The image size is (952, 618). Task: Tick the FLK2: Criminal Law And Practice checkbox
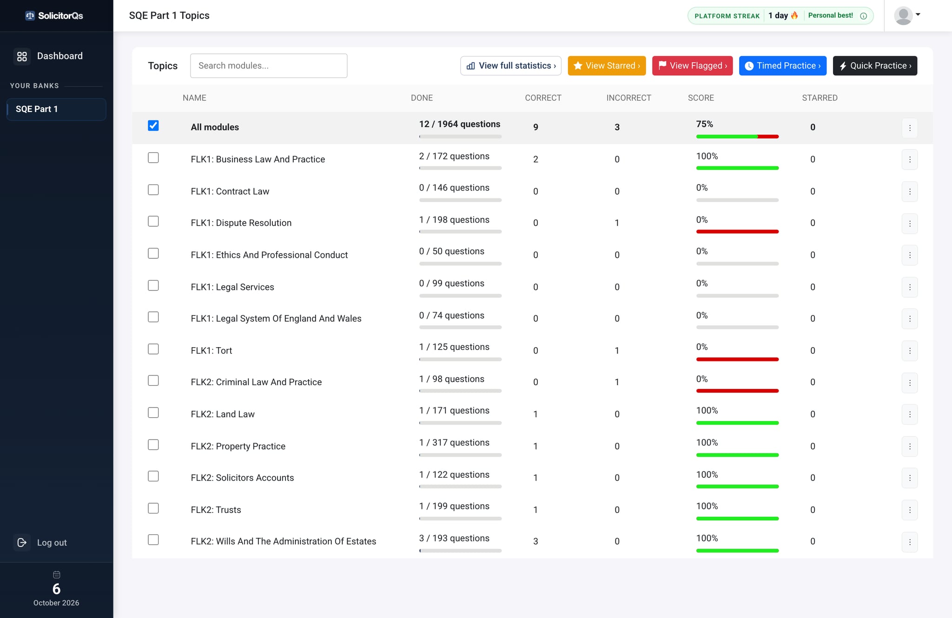coord(153,381)
